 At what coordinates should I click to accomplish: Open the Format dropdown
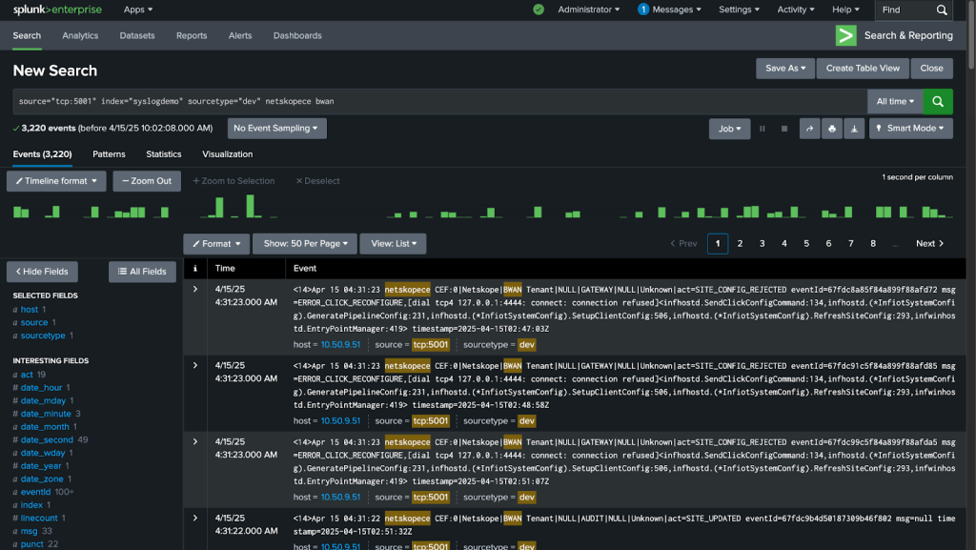point(216,244)
